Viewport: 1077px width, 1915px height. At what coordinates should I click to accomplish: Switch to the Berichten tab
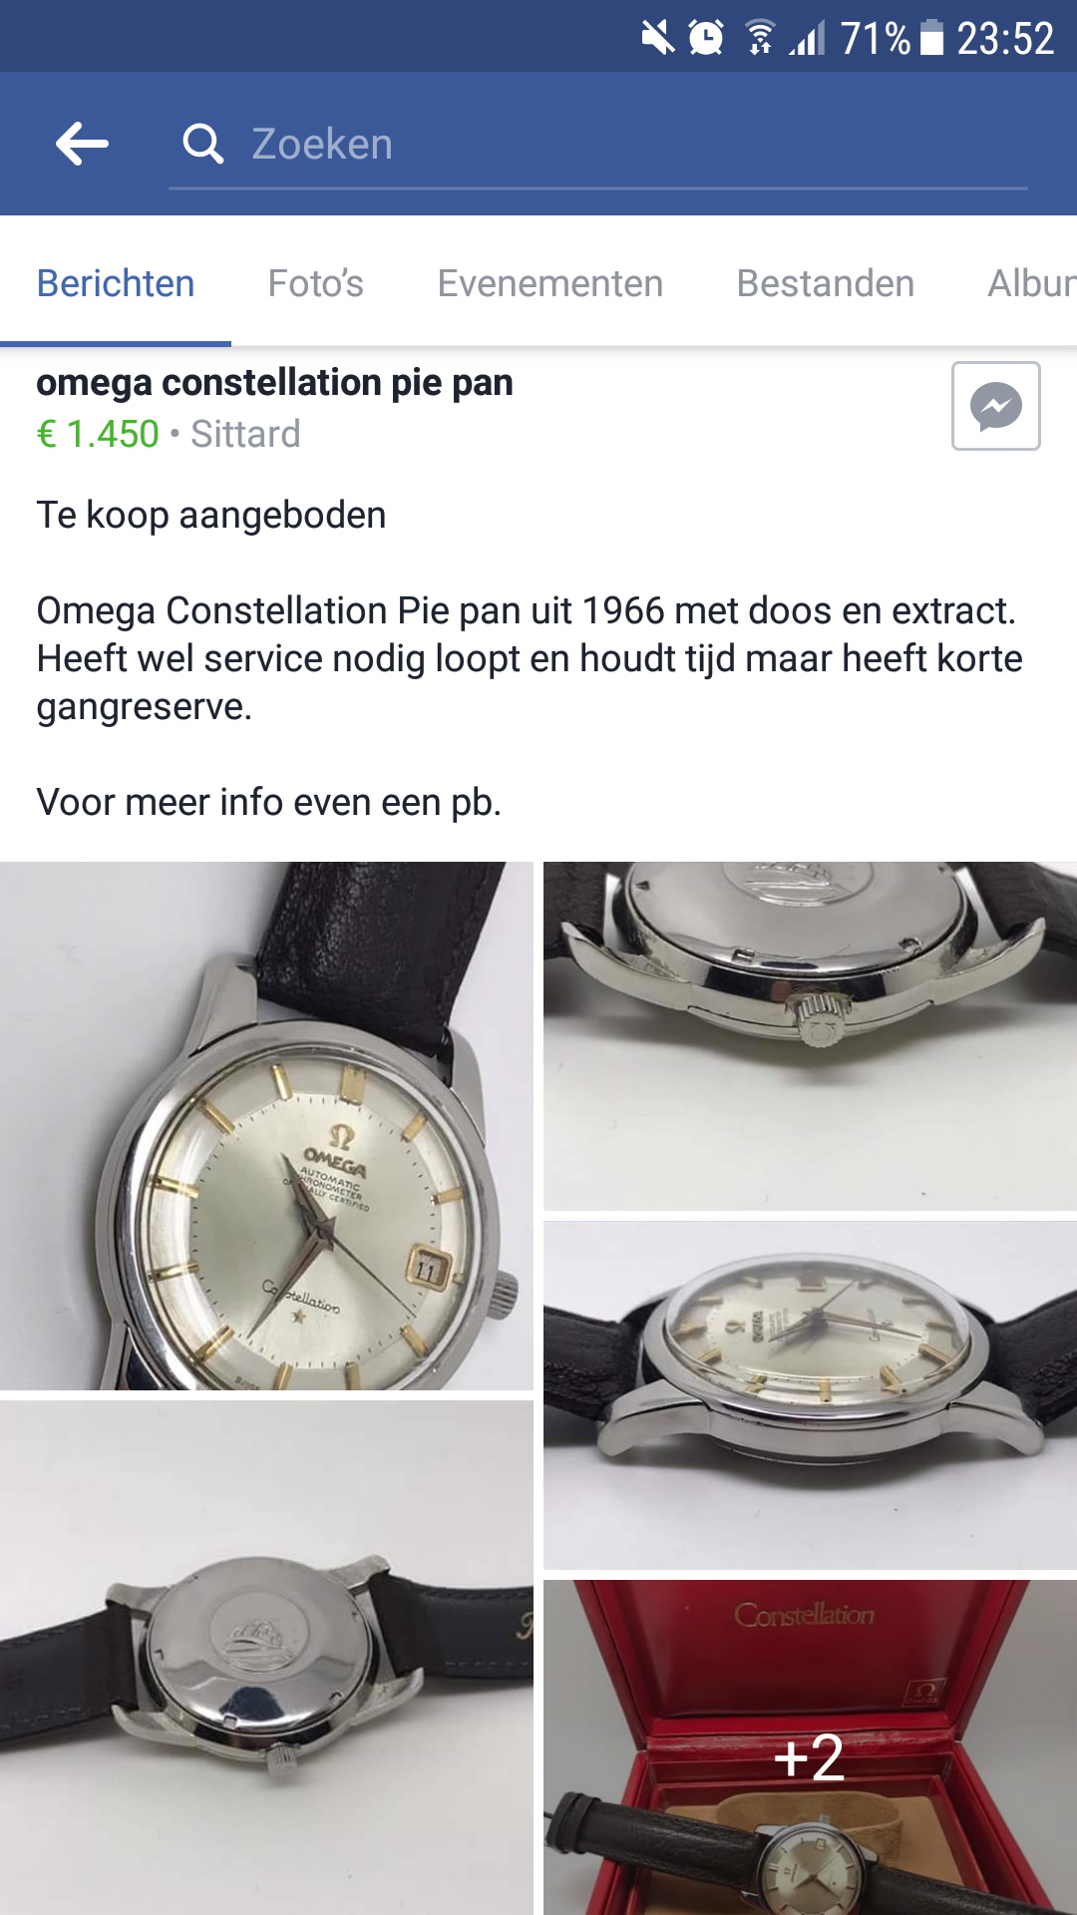point(116,283)
